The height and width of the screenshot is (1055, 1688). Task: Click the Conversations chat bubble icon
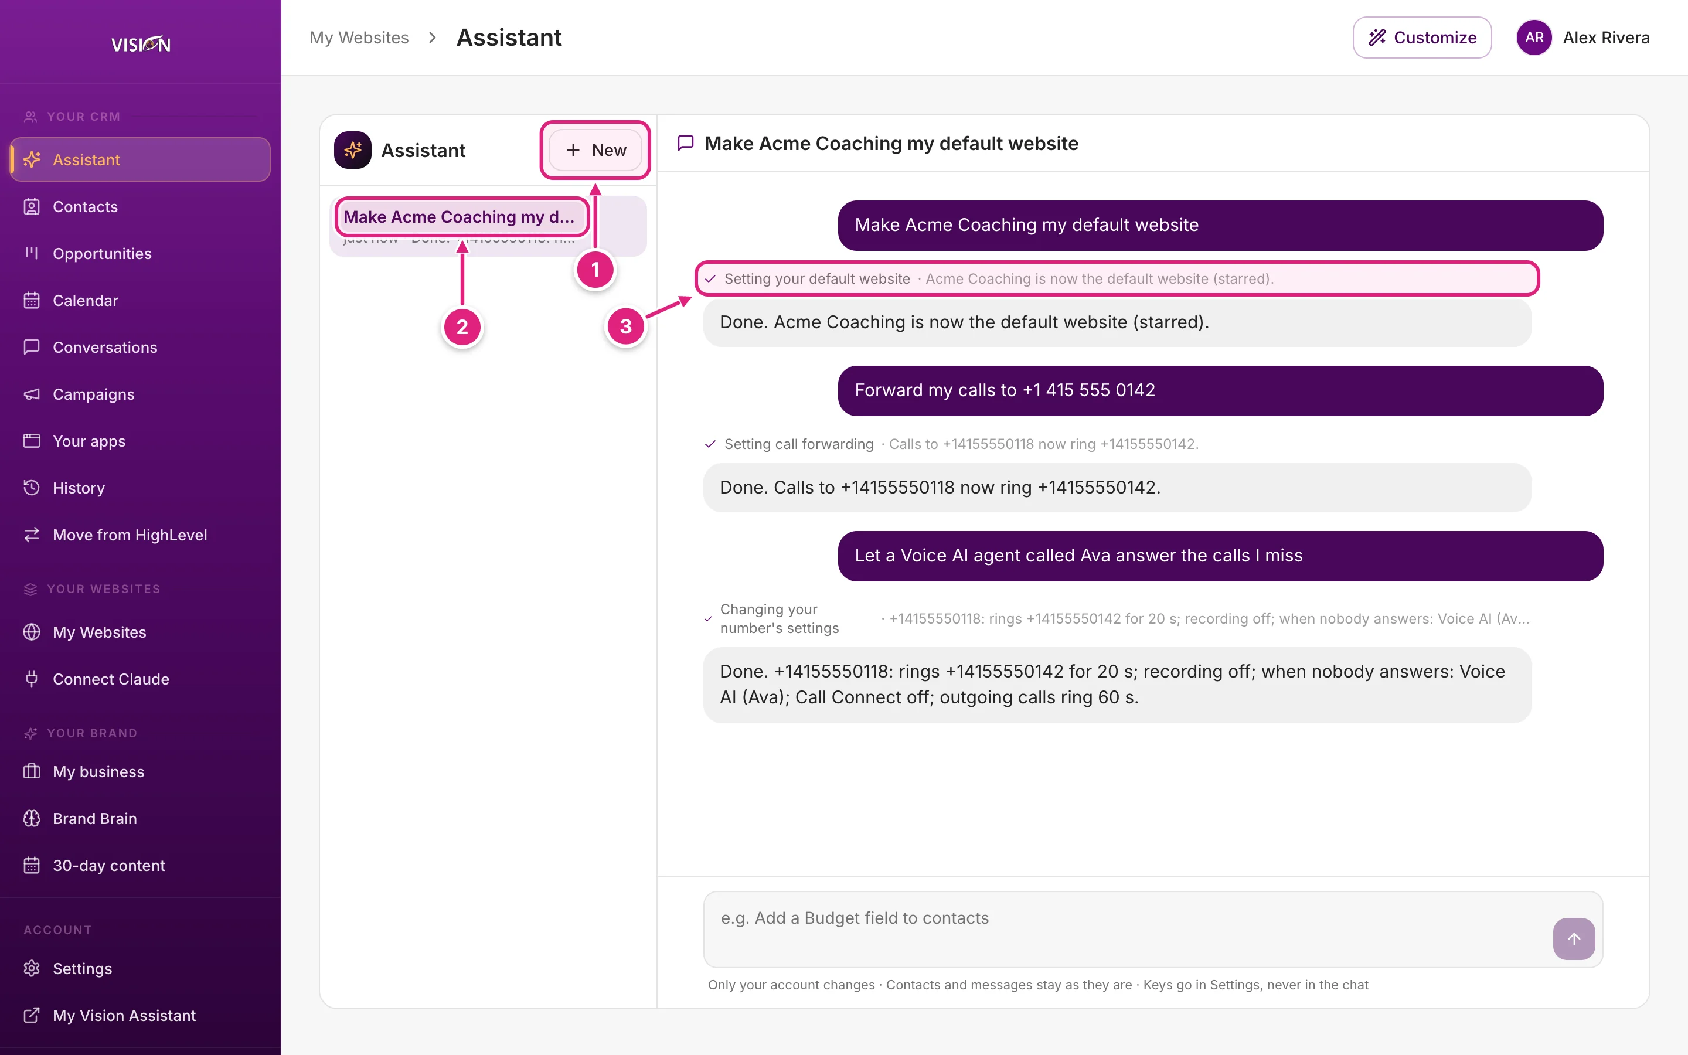pyautogui.click(x=32, y=347)
